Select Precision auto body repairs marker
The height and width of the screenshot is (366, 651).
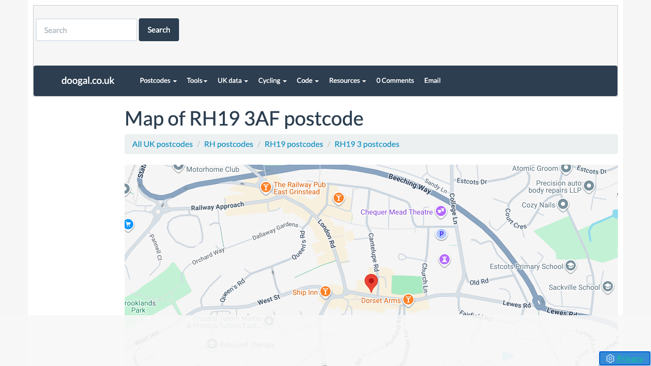point(589,186)
